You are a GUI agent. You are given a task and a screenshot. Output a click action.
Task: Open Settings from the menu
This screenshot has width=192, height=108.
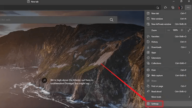point(155,104)
